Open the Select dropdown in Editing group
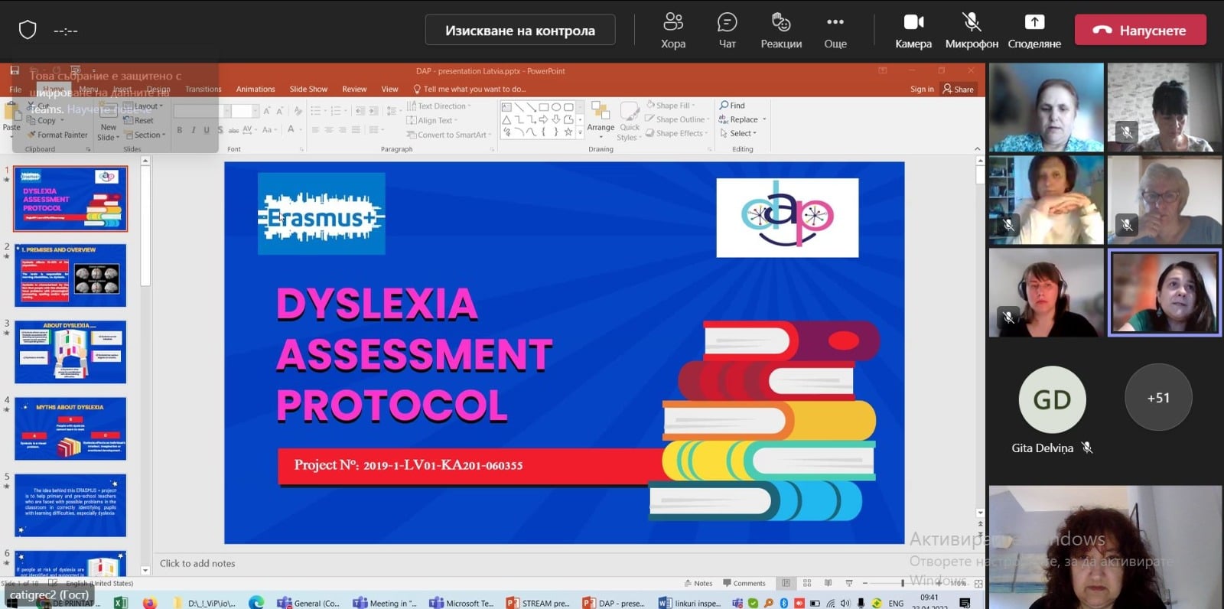 738,133
